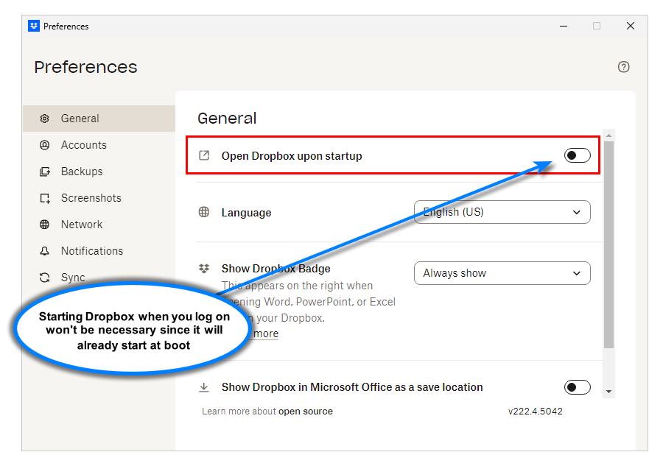Click the Dropbox logo in title bar
Viewport: 663px width, 466px height.
[x=34, y=26]
